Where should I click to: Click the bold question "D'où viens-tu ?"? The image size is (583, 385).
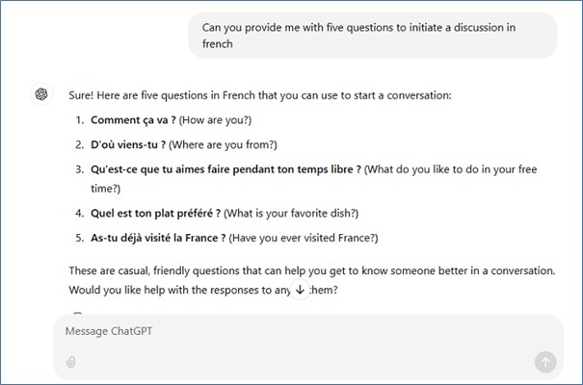(129, 144)
